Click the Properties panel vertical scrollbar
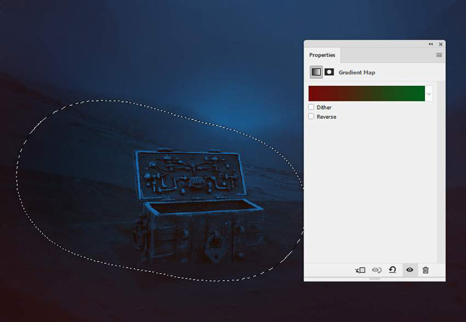 [441, 172]
